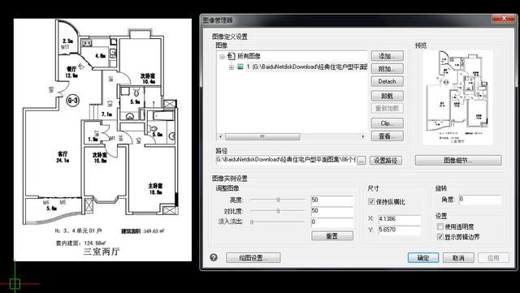Click the help question mark icon
The width and height of the screenshot is (520, 293).
click(x=214, y=257)
